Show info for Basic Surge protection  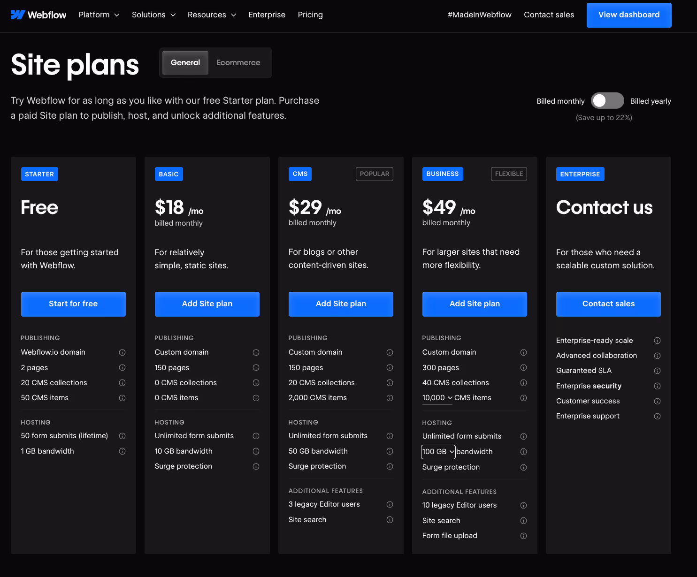pos(256,466)
